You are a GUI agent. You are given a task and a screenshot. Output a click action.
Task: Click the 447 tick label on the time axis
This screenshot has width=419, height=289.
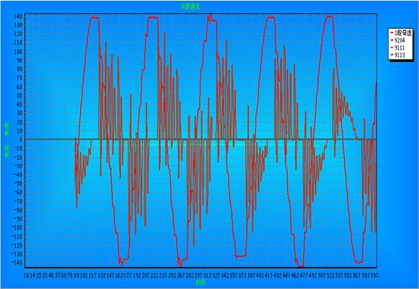pyautogui.click(x=286, y=275)
